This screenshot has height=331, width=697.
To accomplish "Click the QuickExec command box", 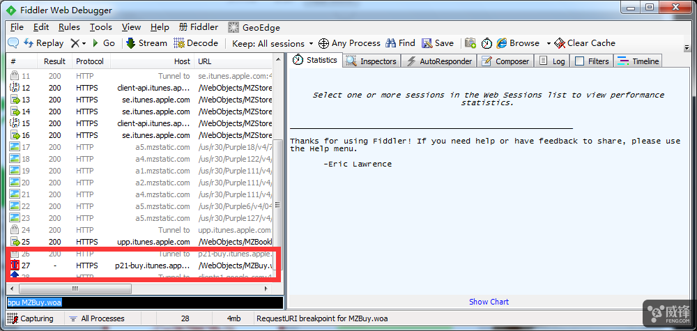I will pos(145,302).
